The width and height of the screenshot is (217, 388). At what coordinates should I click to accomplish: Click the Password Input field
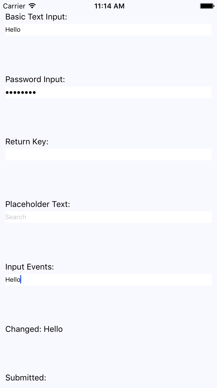point(108,92)
